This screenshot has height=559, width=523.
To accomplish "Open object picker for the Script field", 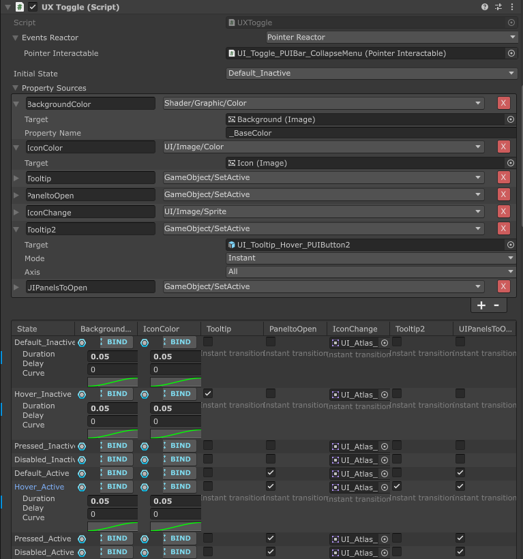I will tap(511, 22).
